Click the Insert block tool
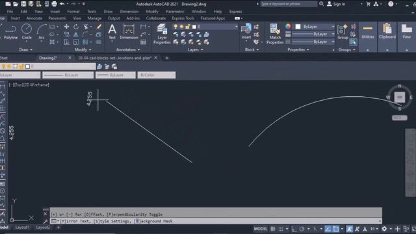The image size is (416, 234). 246,32
